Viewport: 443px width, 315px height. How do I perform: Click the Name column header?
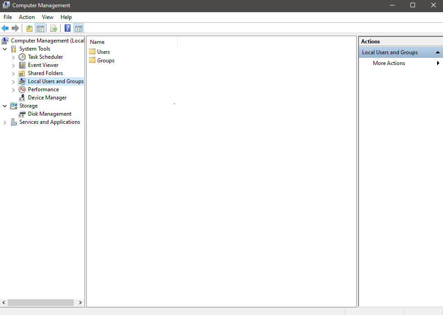132,42
